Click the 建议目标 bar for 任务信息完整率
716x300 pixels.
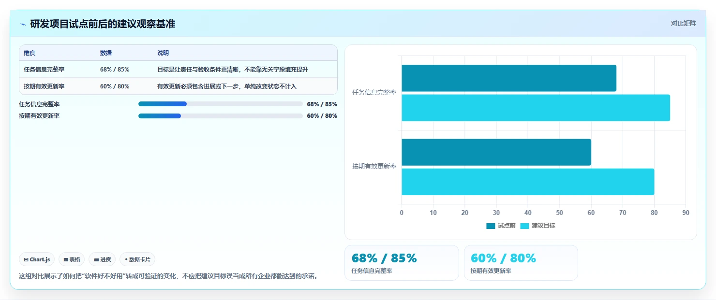click(x=536, y=108)
